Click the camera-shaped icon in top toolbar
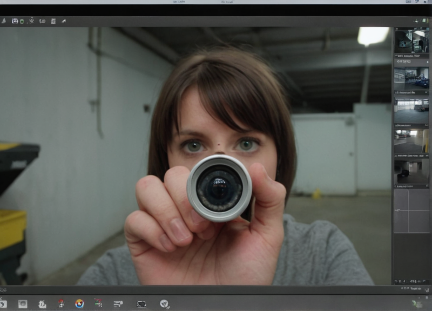 pos(42,21)
